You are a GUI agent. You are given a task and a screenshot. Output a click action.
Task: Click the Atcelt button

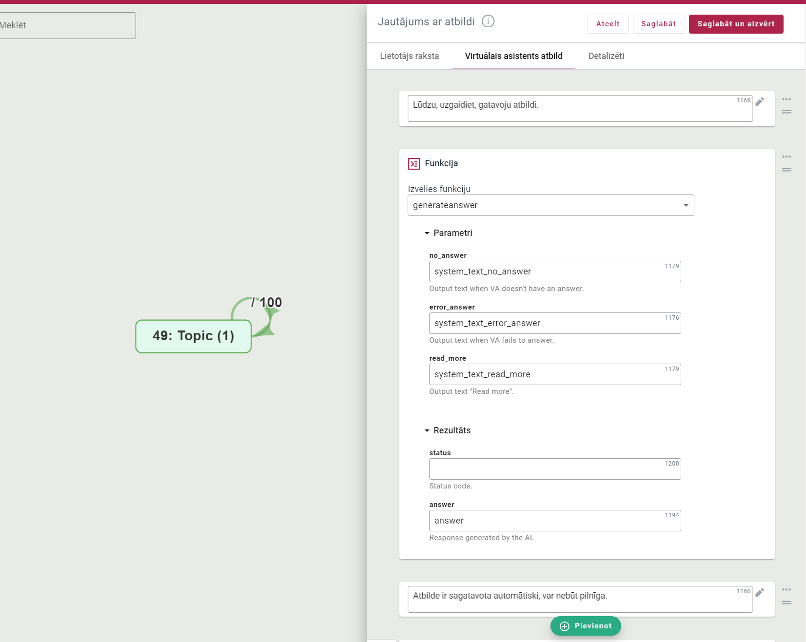608,24
